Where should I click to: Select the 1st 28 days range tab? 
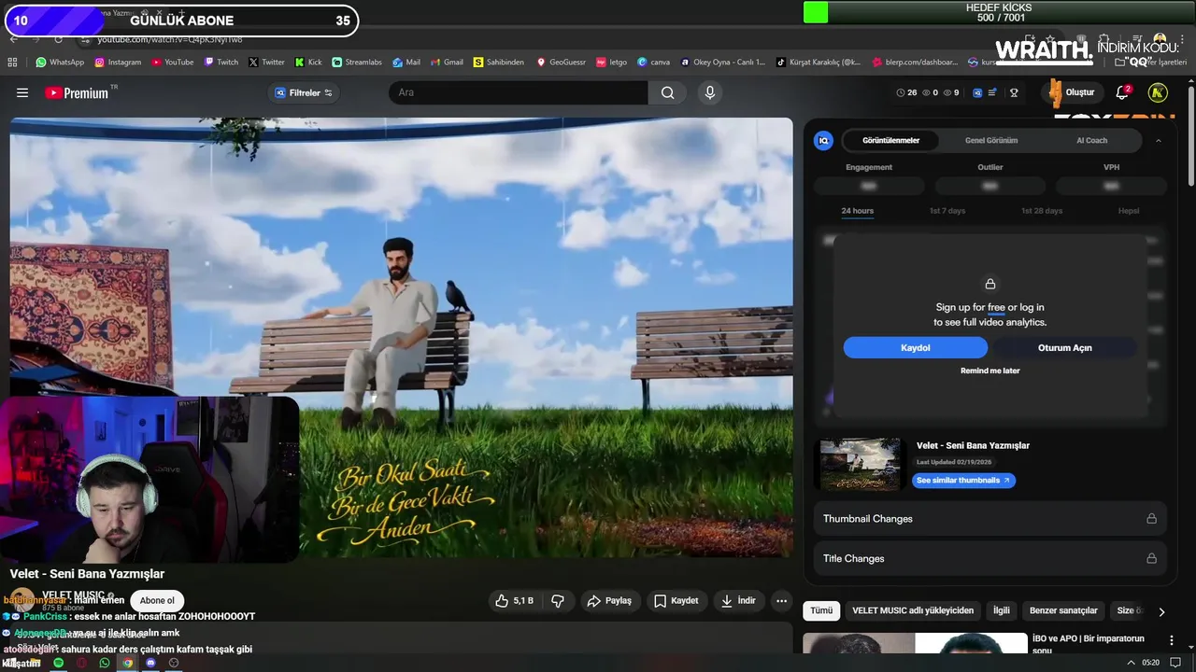click(x=1042, y=211)
